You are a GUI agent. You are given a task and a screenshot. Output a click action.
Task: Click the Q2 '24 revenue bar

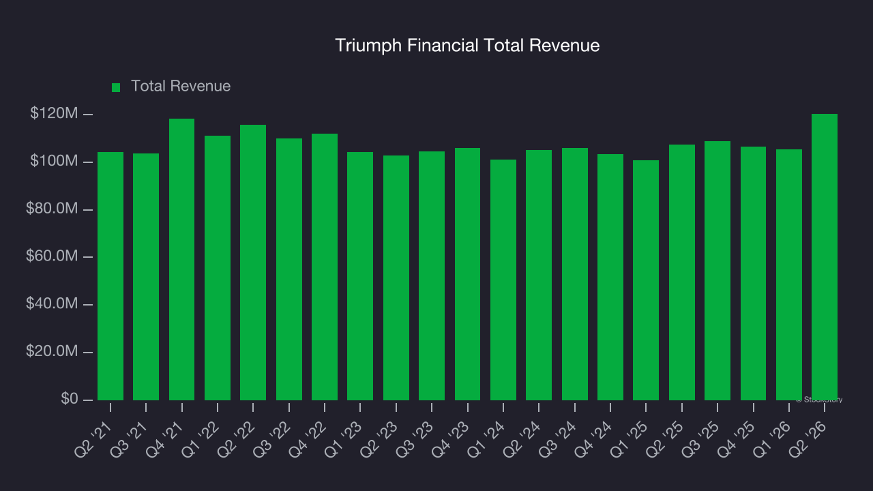coord(539,275)
